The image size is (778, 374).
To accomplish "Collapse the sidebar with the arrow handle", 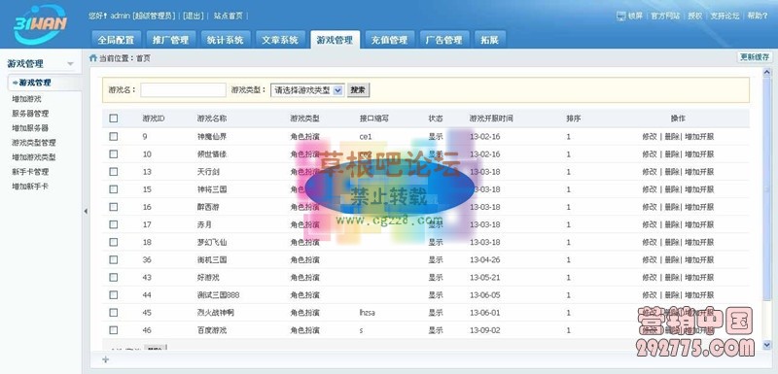I will pyautogui.click(x=86, y=212).
